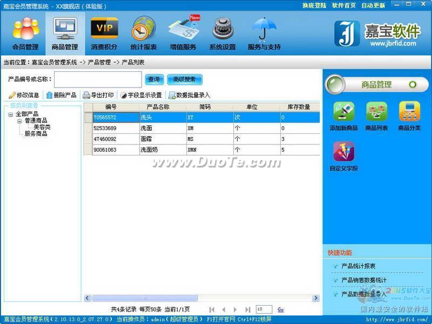Click scrollbar right arrow under table

[316, 298]
